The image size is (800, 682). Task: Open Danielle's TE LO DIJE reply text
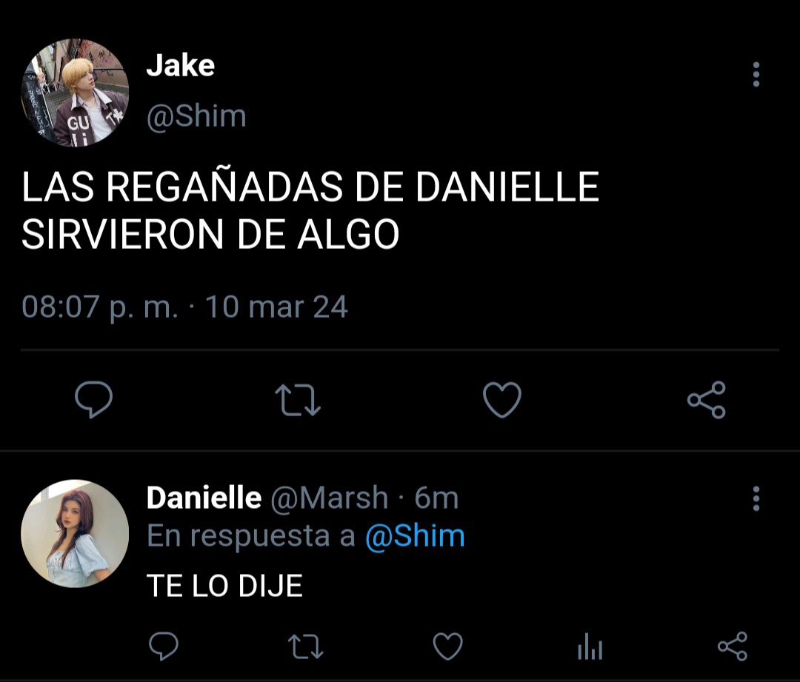pos(225,586)
